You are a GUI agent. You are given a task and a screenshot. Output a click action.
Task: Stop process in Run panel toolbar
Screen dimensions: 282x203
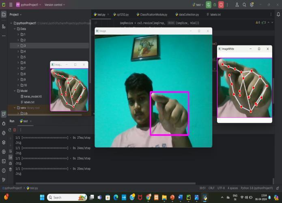pos(15,130)
